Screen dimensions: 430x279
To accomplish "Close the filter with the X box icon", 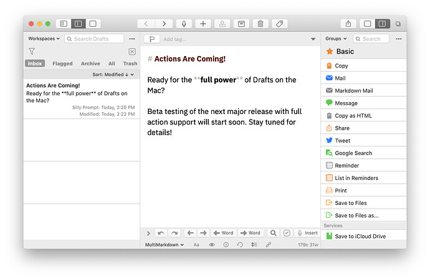I will click(x=132, y=52).
